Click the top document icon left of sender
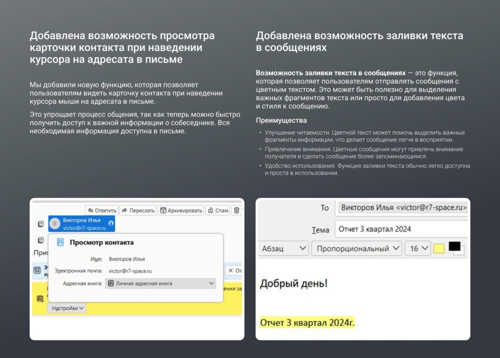 [x=41, y=224]
